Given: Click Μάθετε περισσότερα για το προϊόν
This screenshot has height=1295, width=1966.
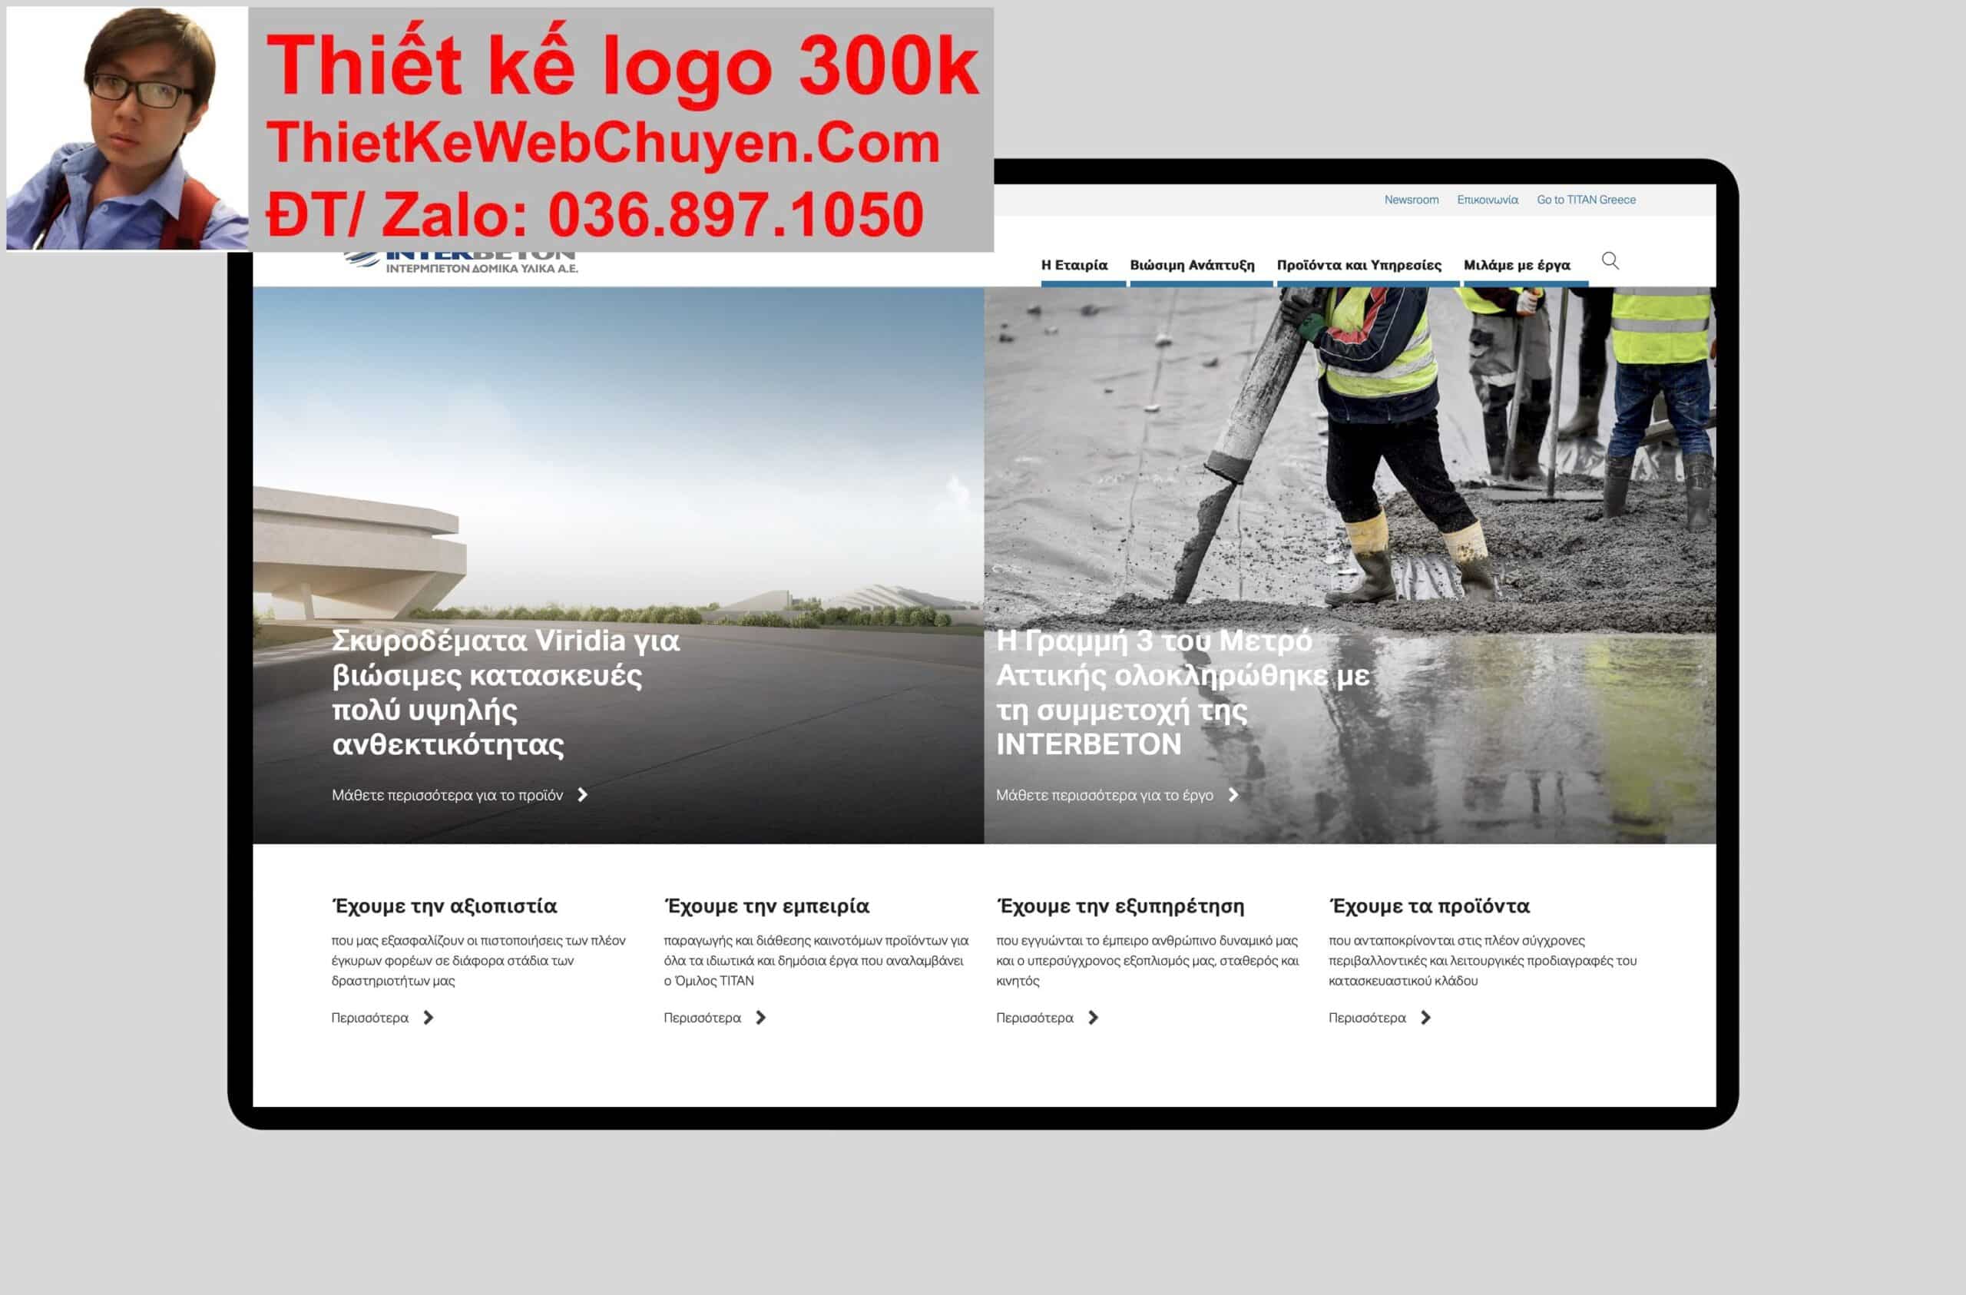Looking at the screenshot, I should click(447, 795).
